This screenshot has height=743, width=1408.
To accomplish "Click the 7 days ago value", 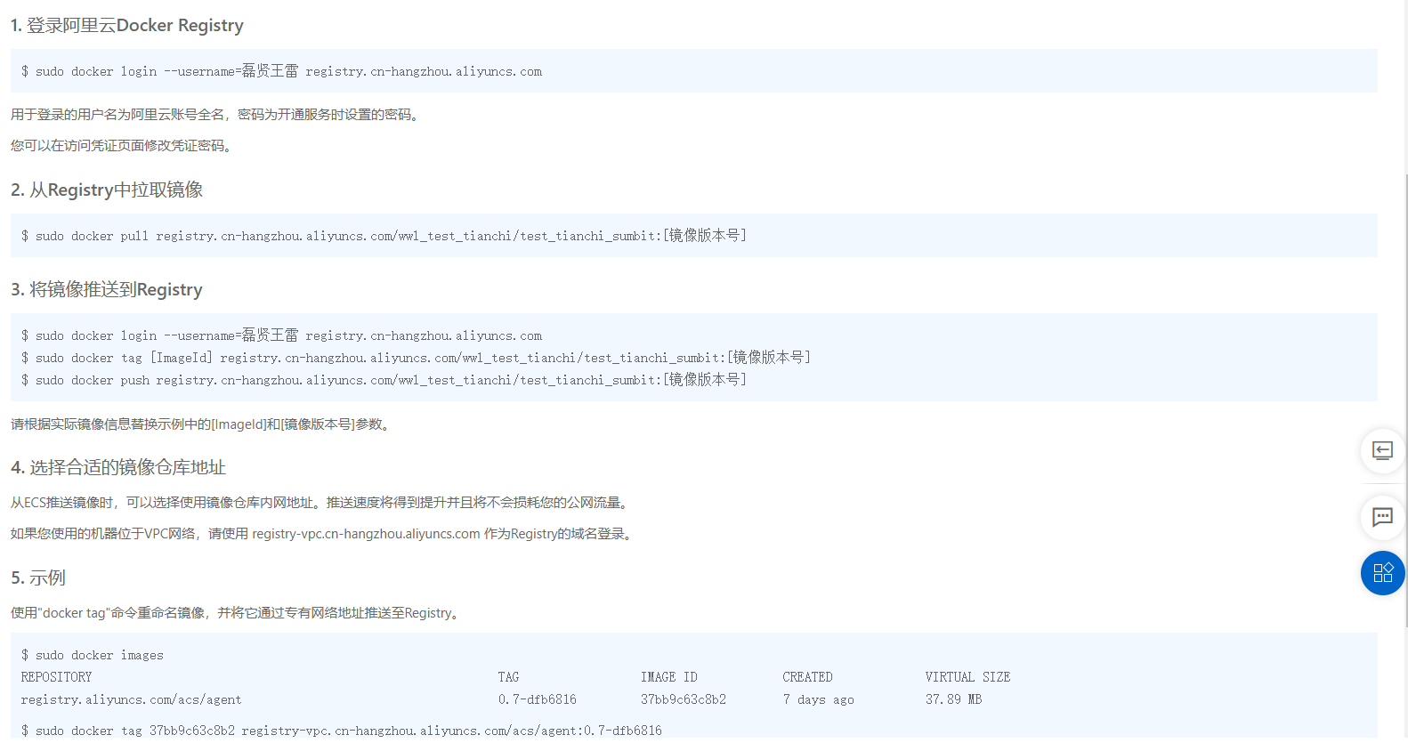I will point(818,699).
